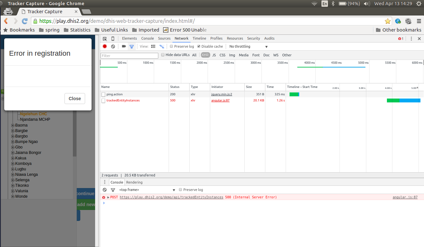Toggle capture screenshots camera icon

pos(123,46)
